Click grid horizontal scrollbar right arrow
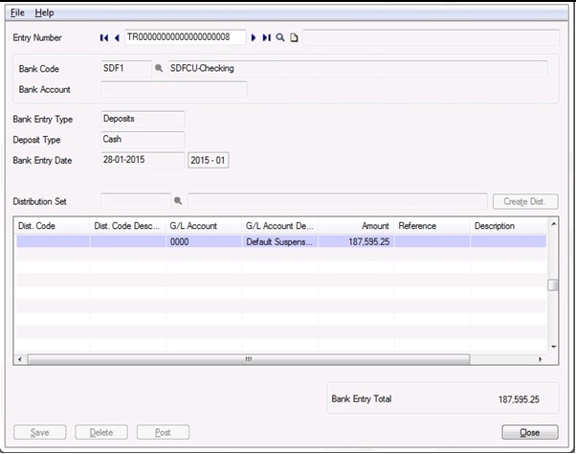 point(540,359)
